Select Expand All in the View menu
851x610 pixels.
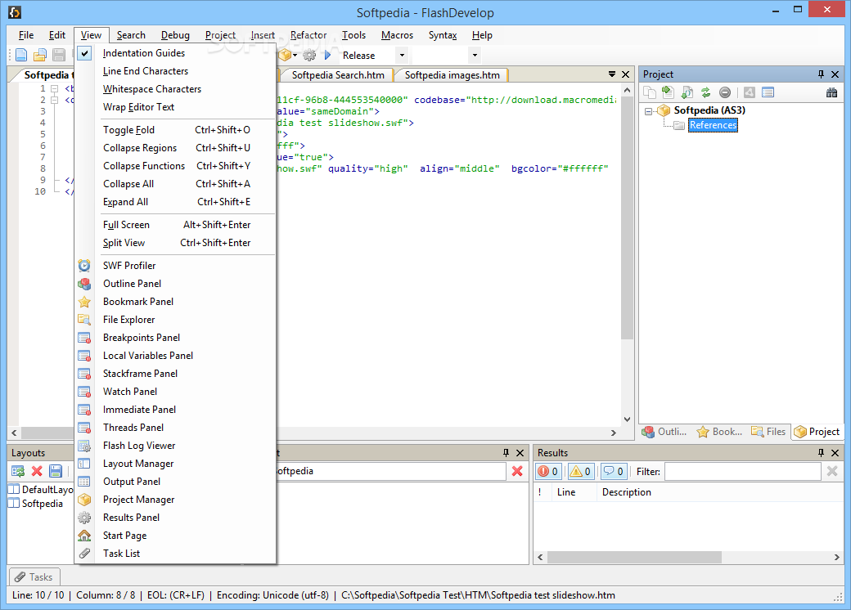pos(175,202)
